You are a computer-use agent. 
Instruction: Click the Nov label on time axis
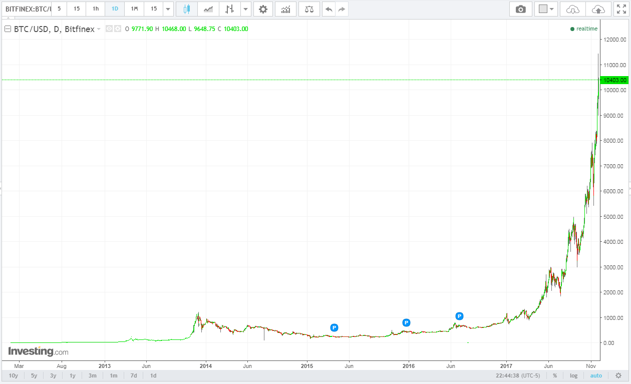tap(592, 365)
